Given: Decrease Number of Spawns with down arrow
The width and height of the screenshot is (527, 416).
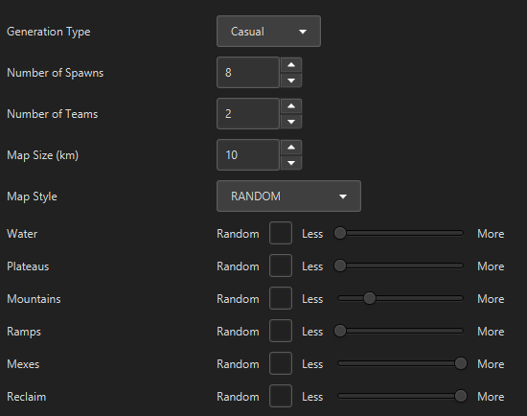Looking at the screenshot, I should (291, 81).
